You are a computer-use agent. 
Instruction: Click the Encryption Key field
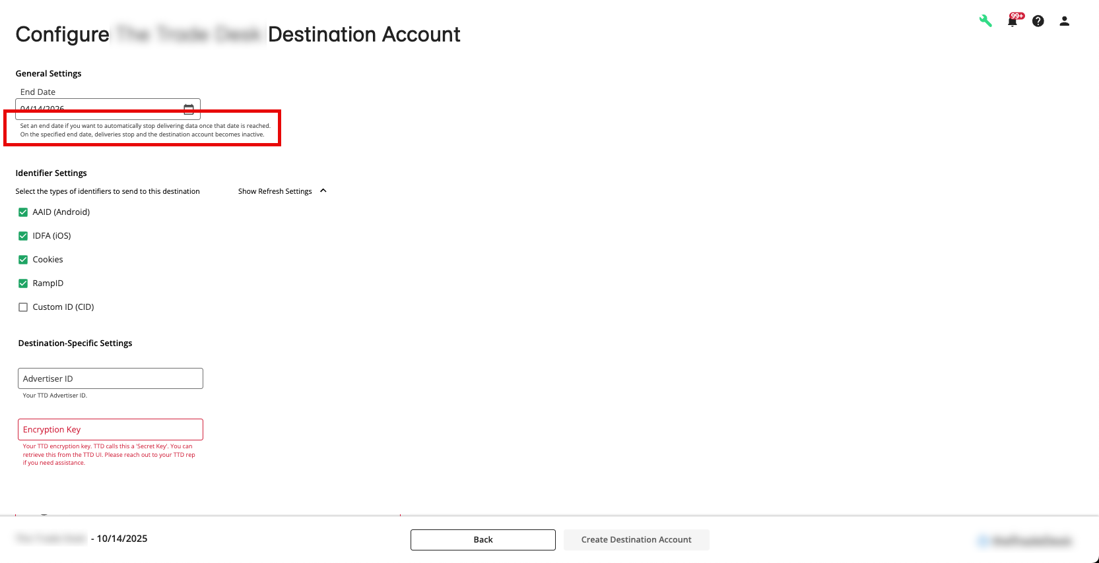click(x=110, y=429)
